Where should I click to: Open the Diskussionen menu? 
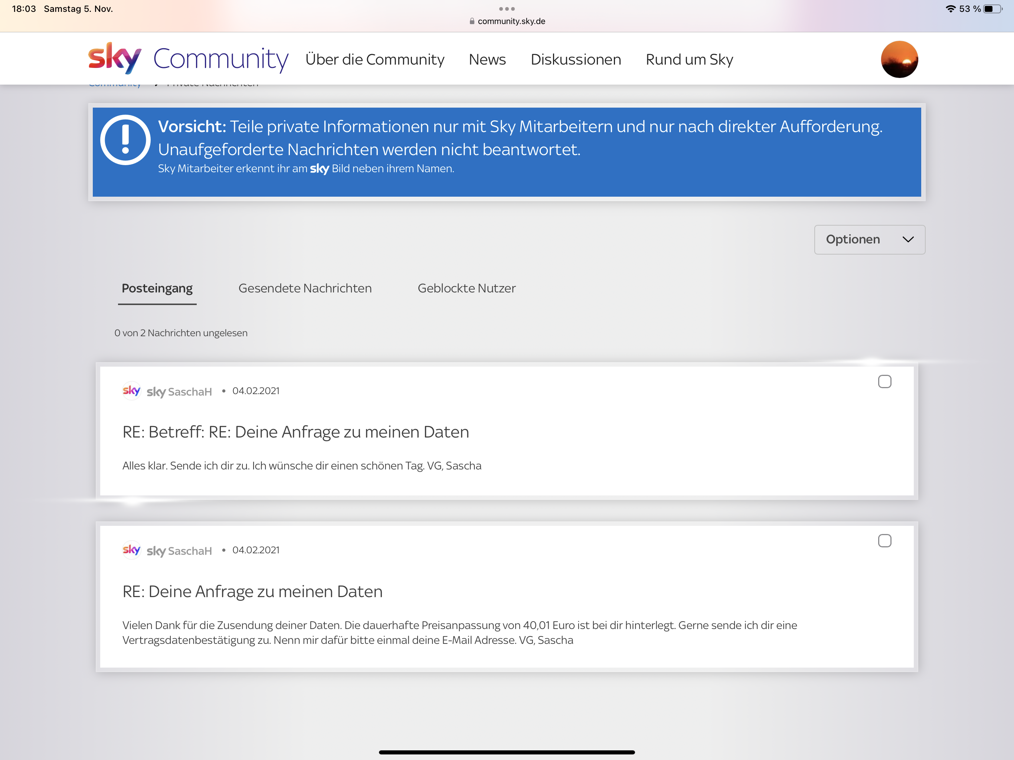pos(576,60)
